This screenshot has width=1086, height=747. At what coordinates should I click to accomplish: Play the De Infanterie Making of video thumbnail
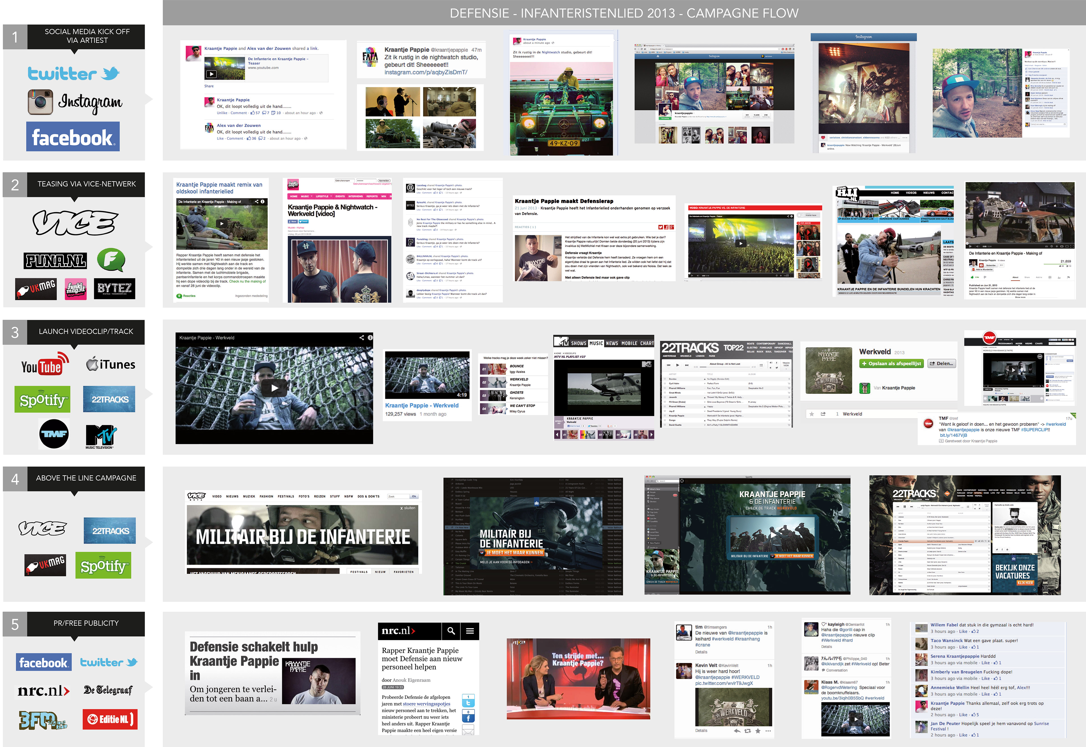[x=222, y=224]
